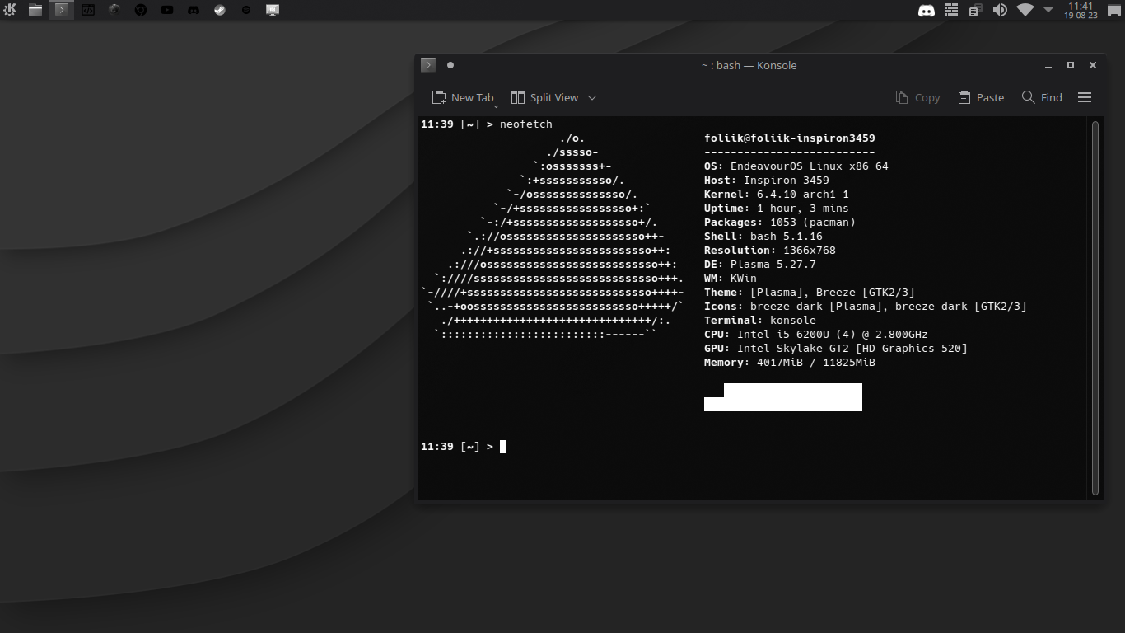Open the clipboard tray widget
The height and width of the screenshot is (633, 1125).
point(975,10)
